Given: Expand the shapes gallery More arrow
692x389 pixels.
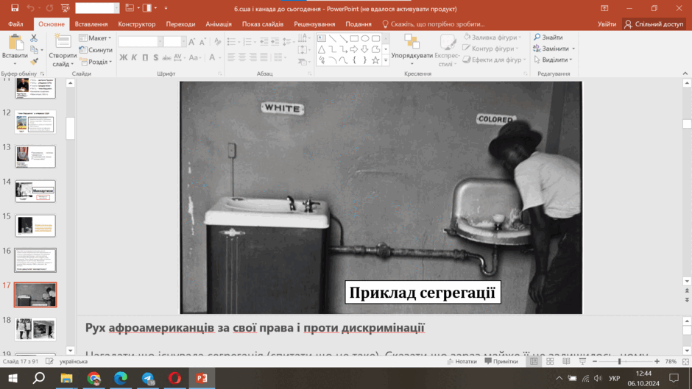Looking at the screenshot, I should (386, 61).
